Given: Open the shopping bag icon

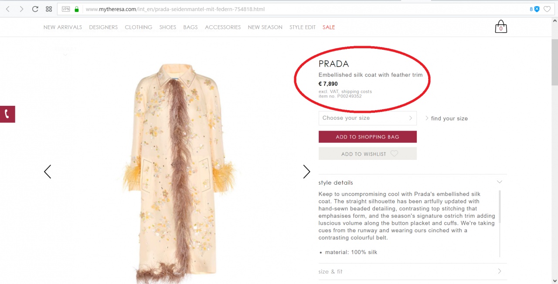Looking at the screenshot, I should (501, 27).
